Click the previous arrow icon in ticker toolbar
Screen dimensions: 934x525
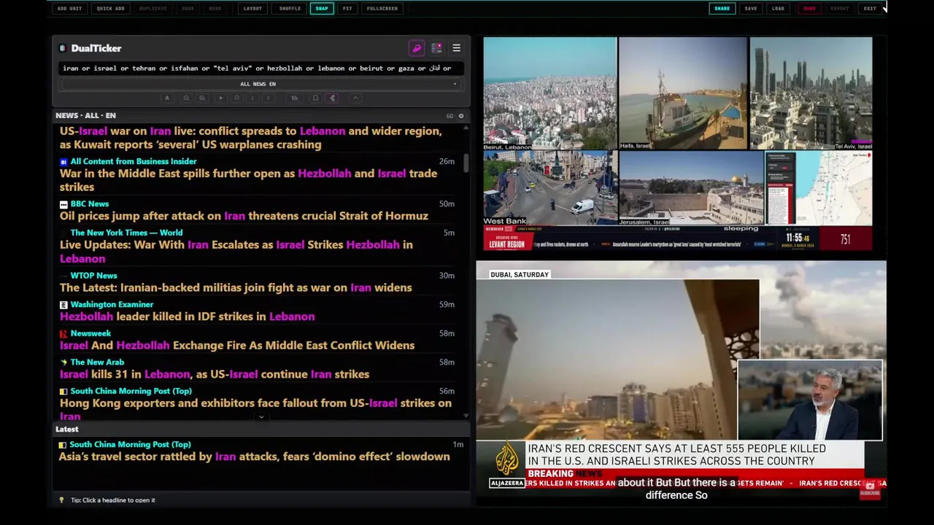[x=252, y=98]
